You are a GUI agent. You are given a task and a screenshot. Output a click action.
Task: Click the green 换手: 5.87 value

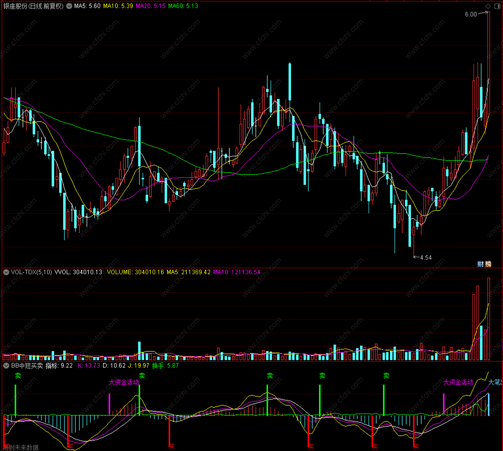pyautogui.click(x=165, y=365)
